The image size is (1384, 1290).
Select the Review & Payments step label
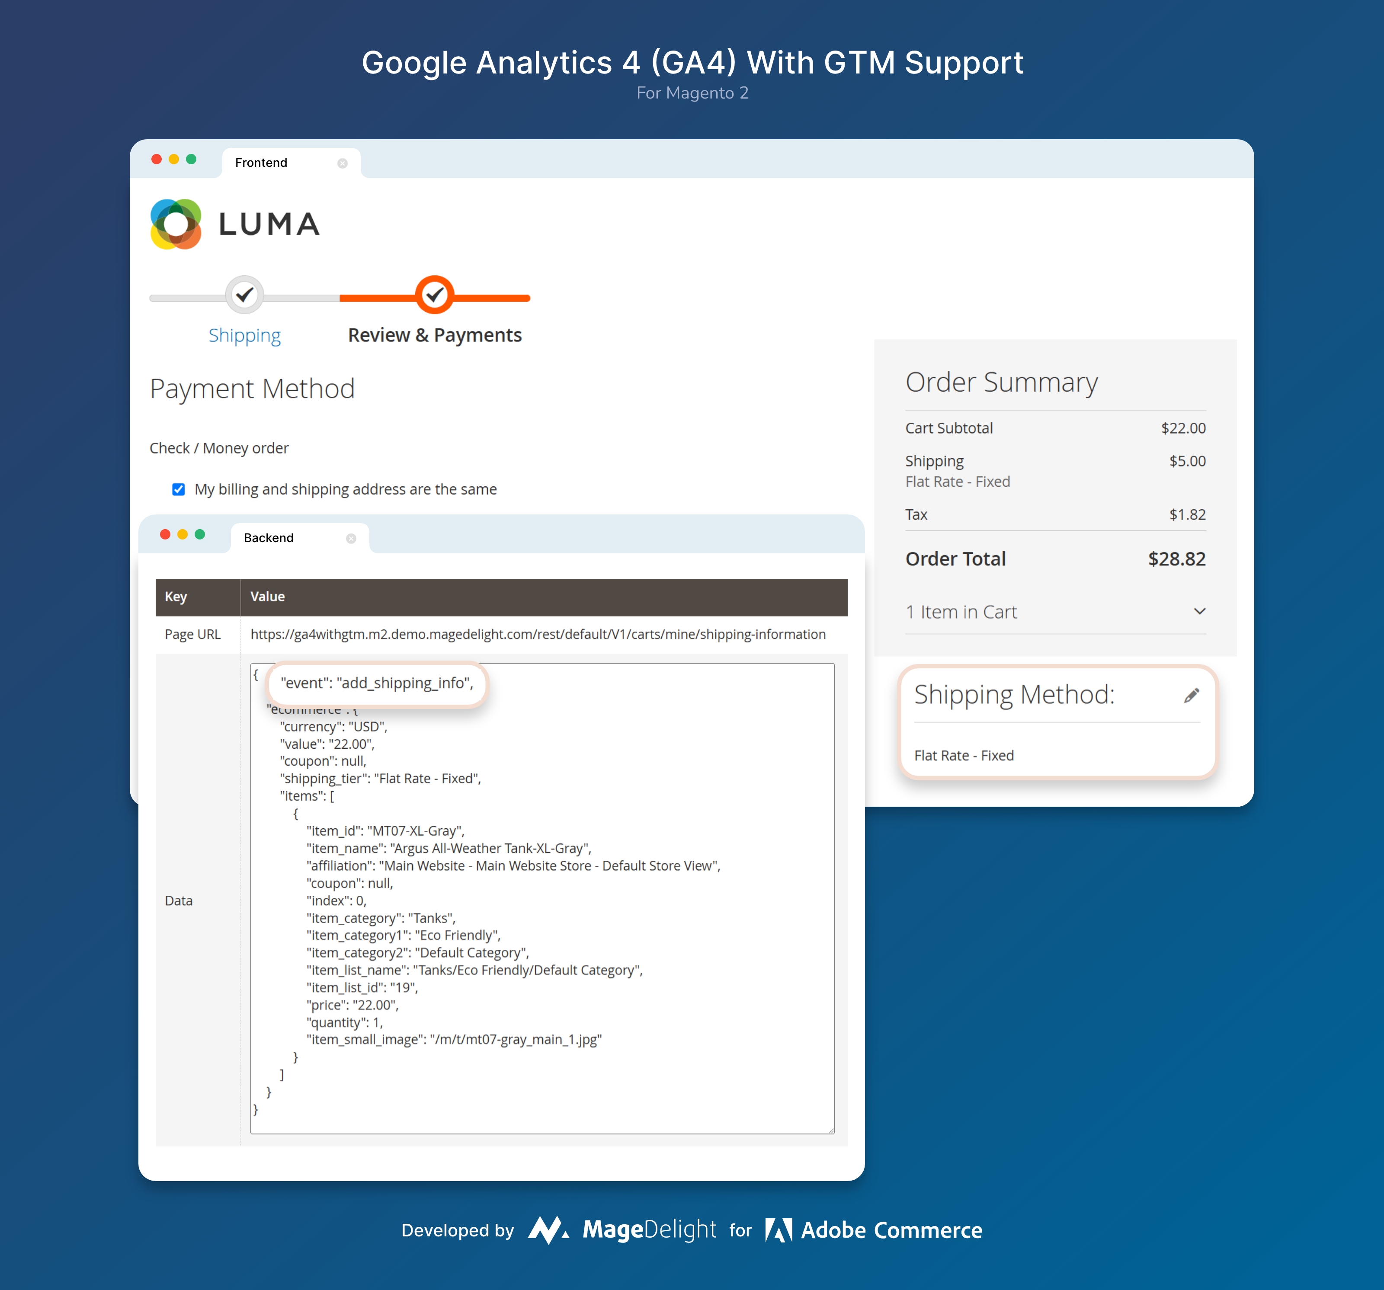coord(434,335)
